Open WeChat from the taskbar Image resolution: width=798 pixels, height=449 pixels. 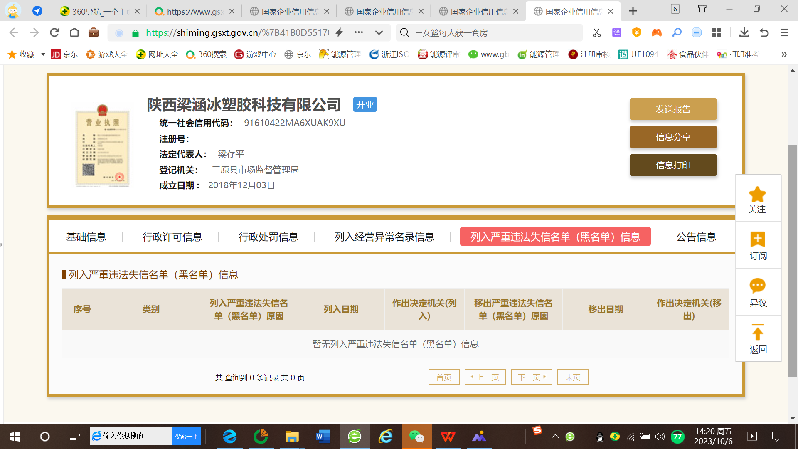417,437
